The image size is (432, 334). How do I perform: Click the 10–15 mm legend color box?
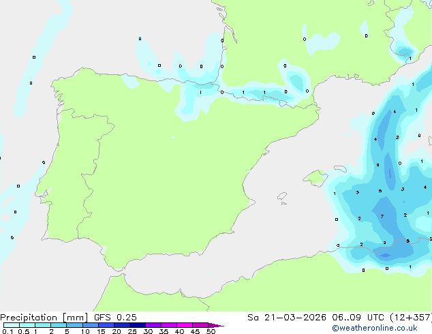click(x=90, y=325)
